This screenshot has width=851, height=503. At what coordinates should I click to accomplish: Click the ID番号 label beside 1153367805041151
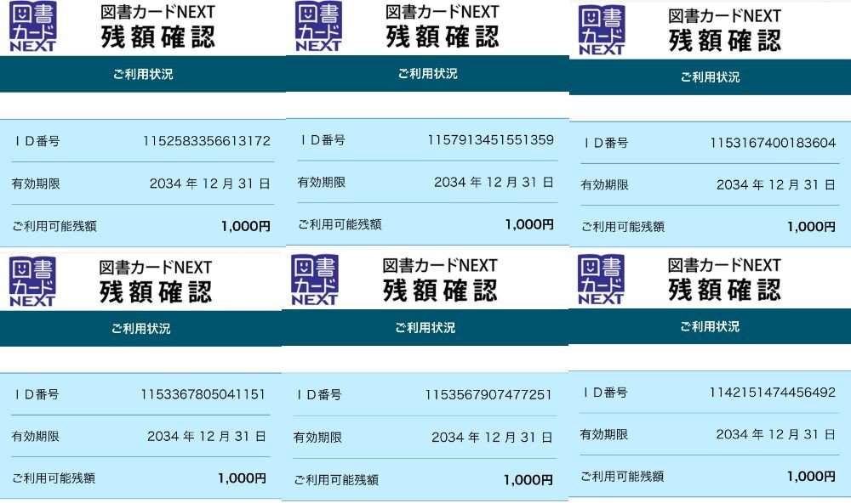[x=36, y=394]
